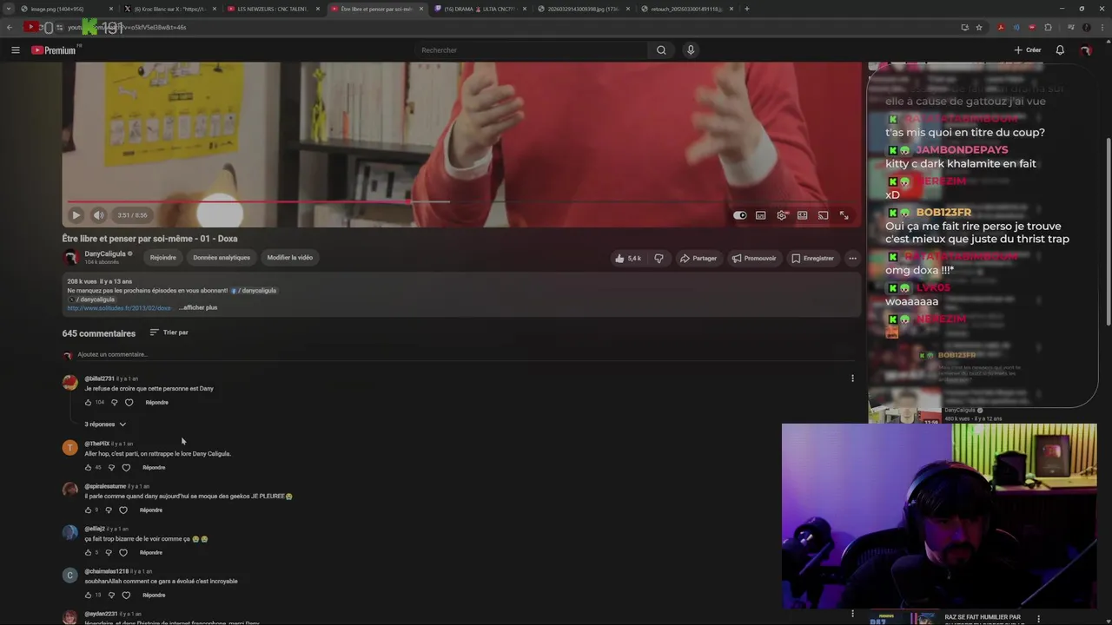
Task: Open player settings gear
Action: (782, 215)
